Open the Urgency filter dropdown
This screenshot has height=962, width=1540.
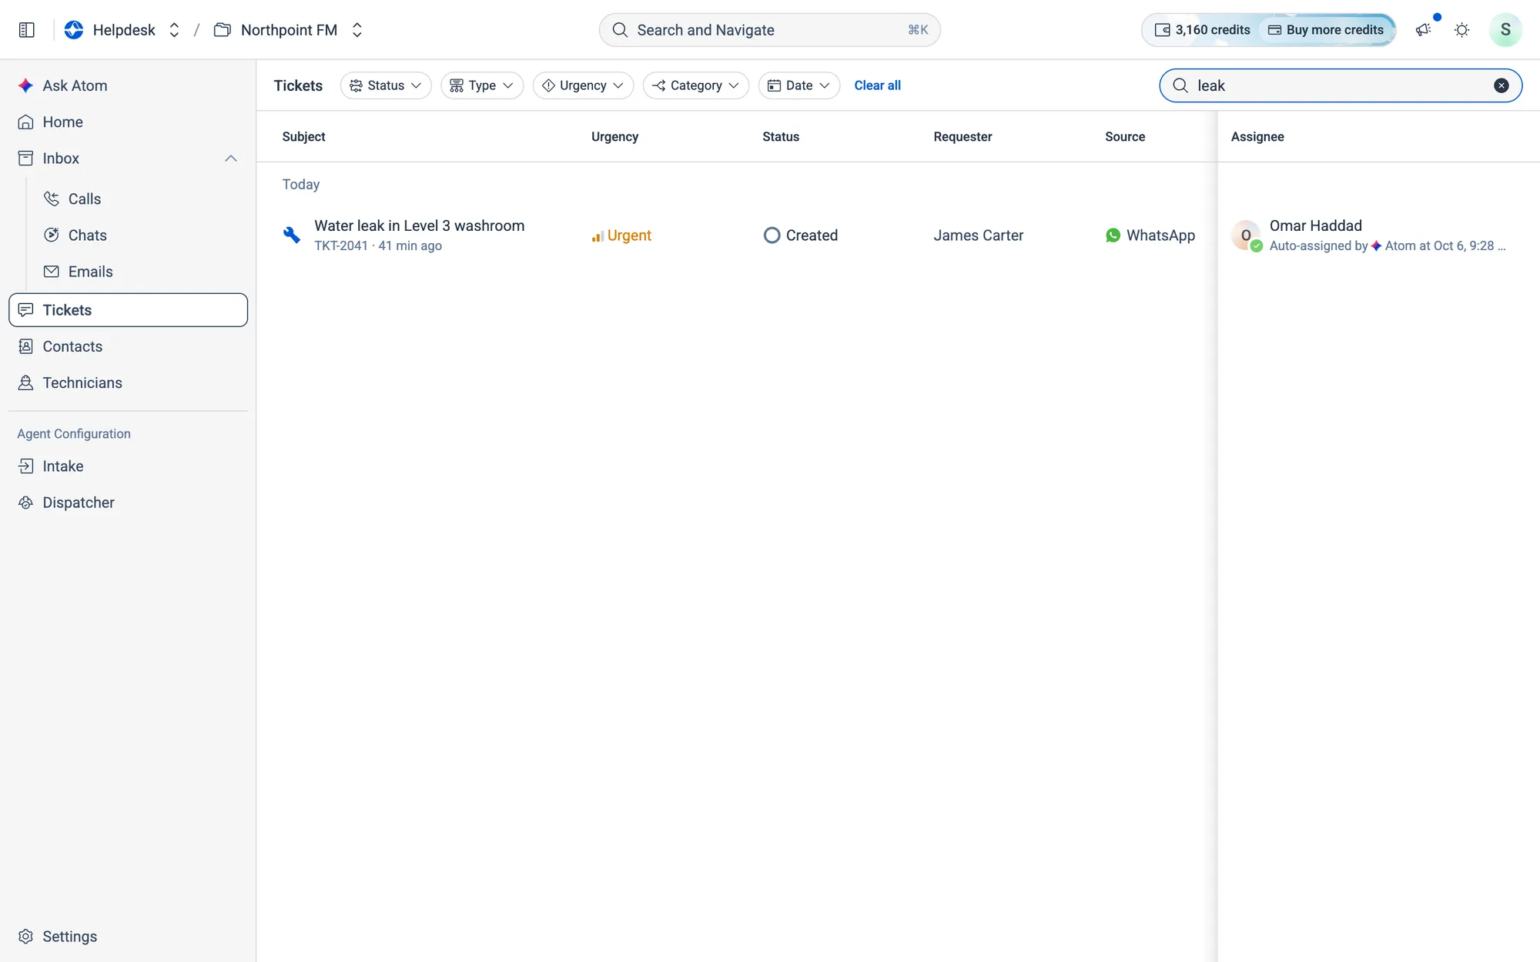pos(583,85)
